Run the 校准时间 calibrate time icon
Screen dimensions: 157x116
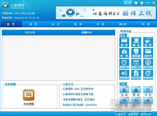click(x=148, y=75)
